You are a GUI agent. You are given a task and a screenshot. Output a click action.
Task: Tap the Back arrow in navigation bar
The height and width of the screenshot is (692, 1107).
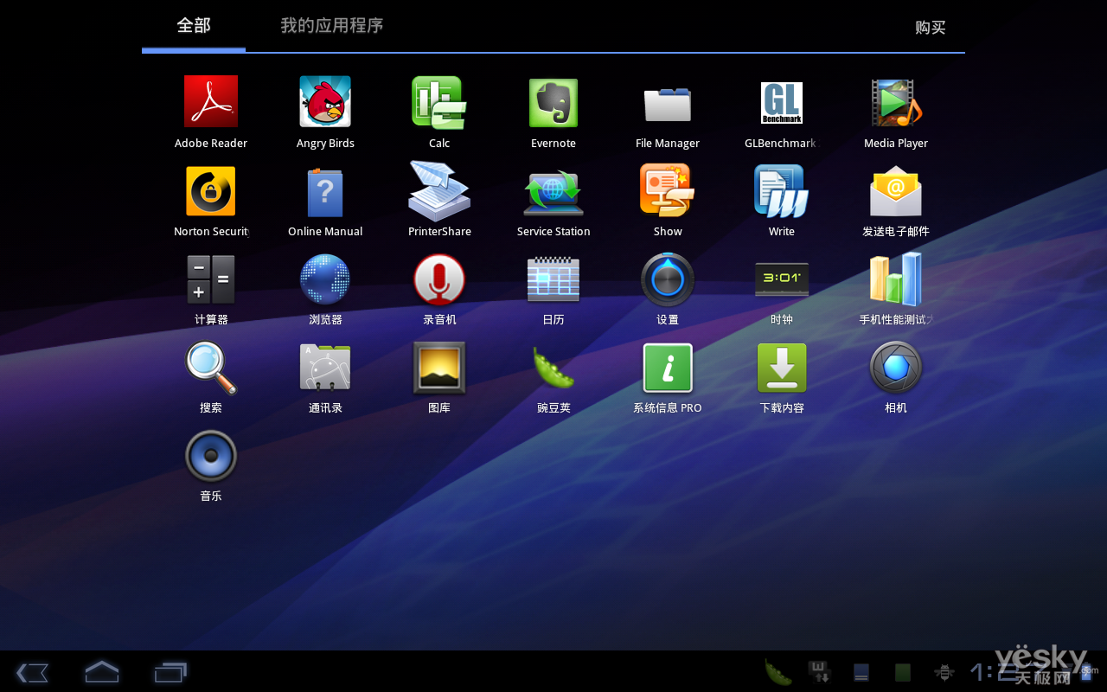pos(32,672)
